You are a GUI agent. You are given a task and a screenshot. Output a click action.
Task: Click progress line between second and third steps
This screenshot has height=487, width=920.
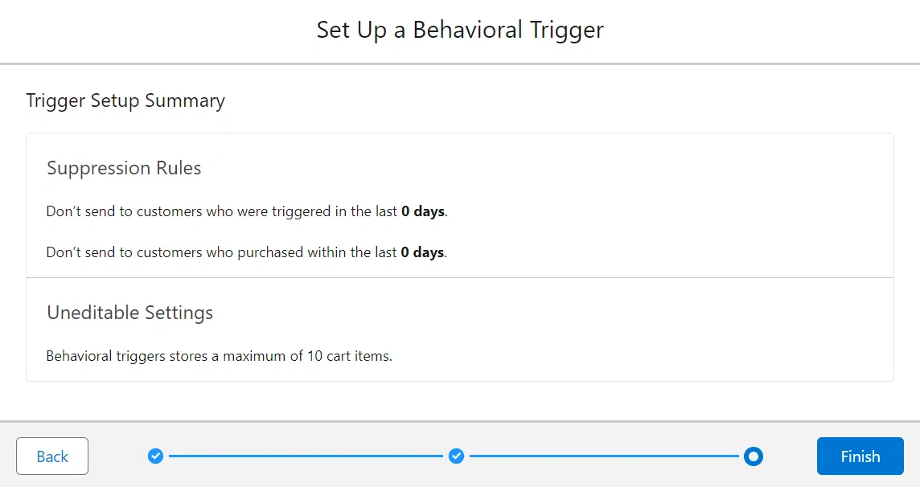coord(604,456)
